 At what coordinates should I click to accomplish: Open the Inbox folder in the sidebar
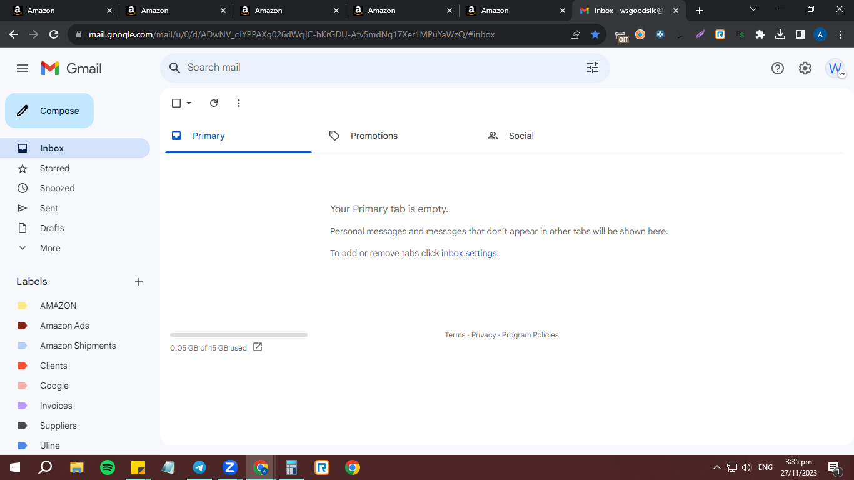click(x=75, y=148)
